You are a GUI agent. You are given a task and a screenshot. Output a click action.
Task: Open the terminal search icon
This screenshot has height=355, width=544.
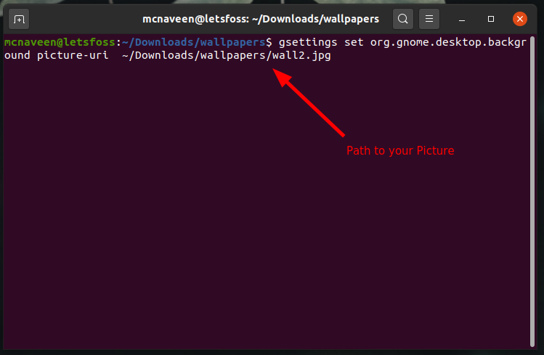pos(403,19)
